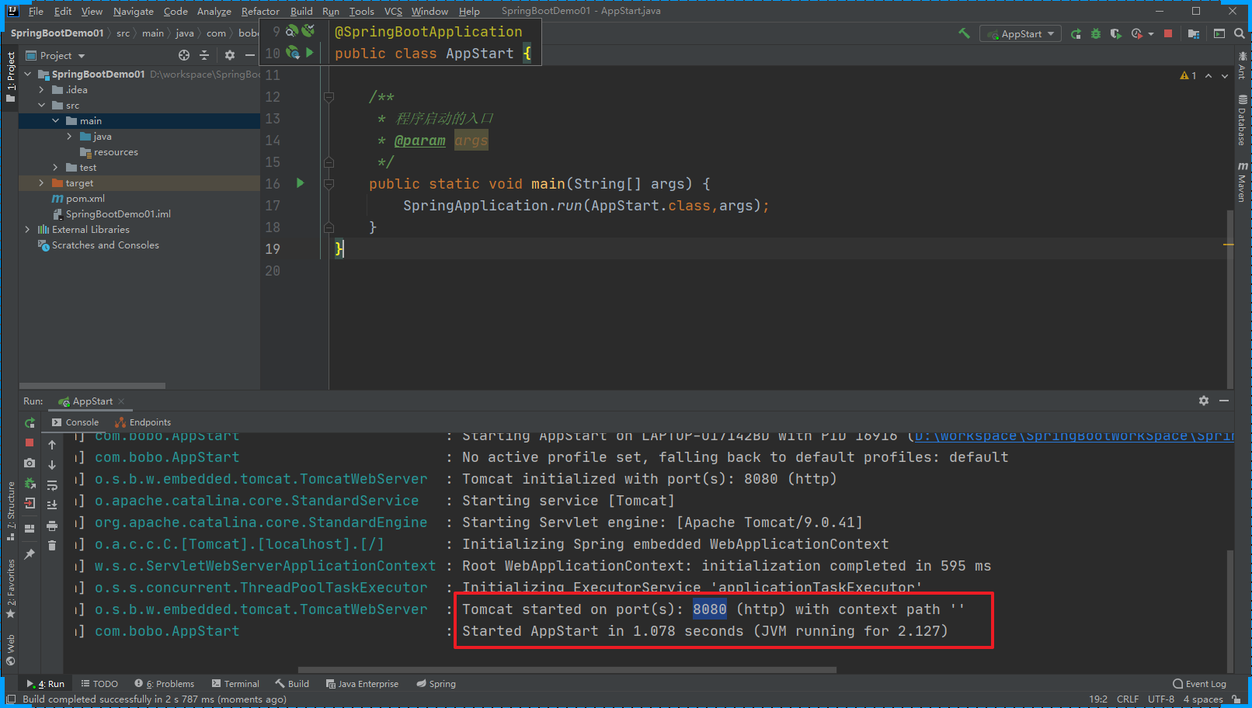
Task: Expand the test folder
Action: pos(56,168)
